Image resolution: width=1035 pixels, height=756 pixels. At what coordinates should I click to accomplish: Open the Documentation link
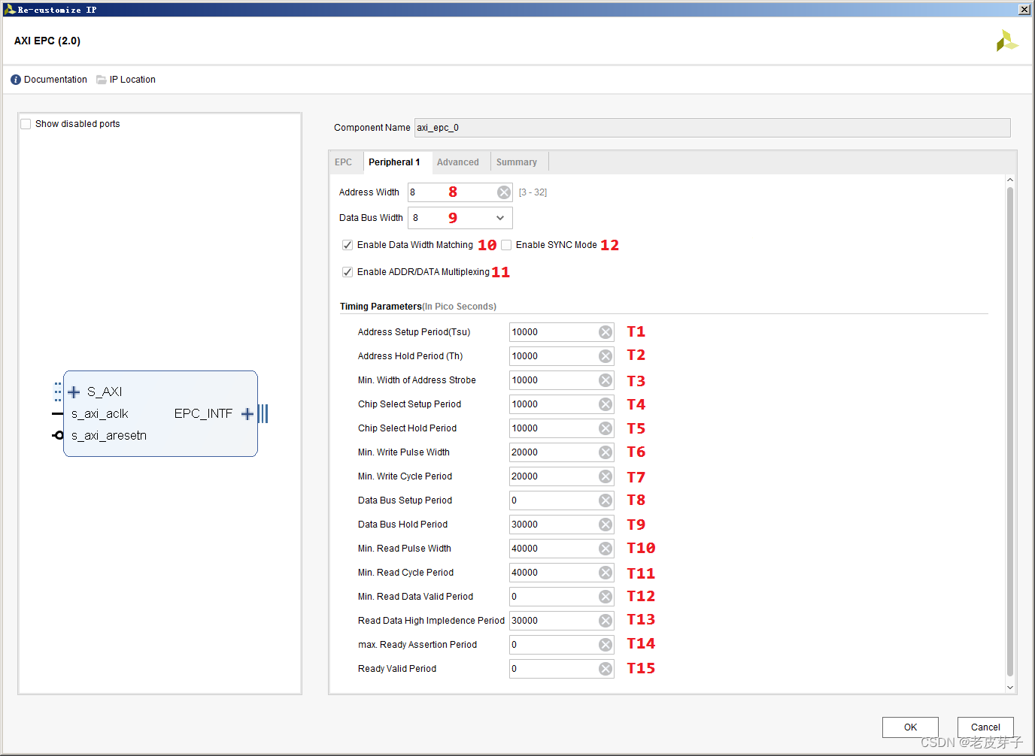[56, 80]
